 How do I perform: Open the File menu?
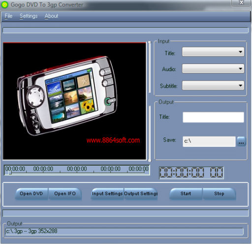coord(8,16)
